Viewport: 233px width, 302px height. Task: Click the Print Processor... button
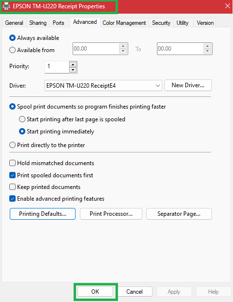[111, 214]
